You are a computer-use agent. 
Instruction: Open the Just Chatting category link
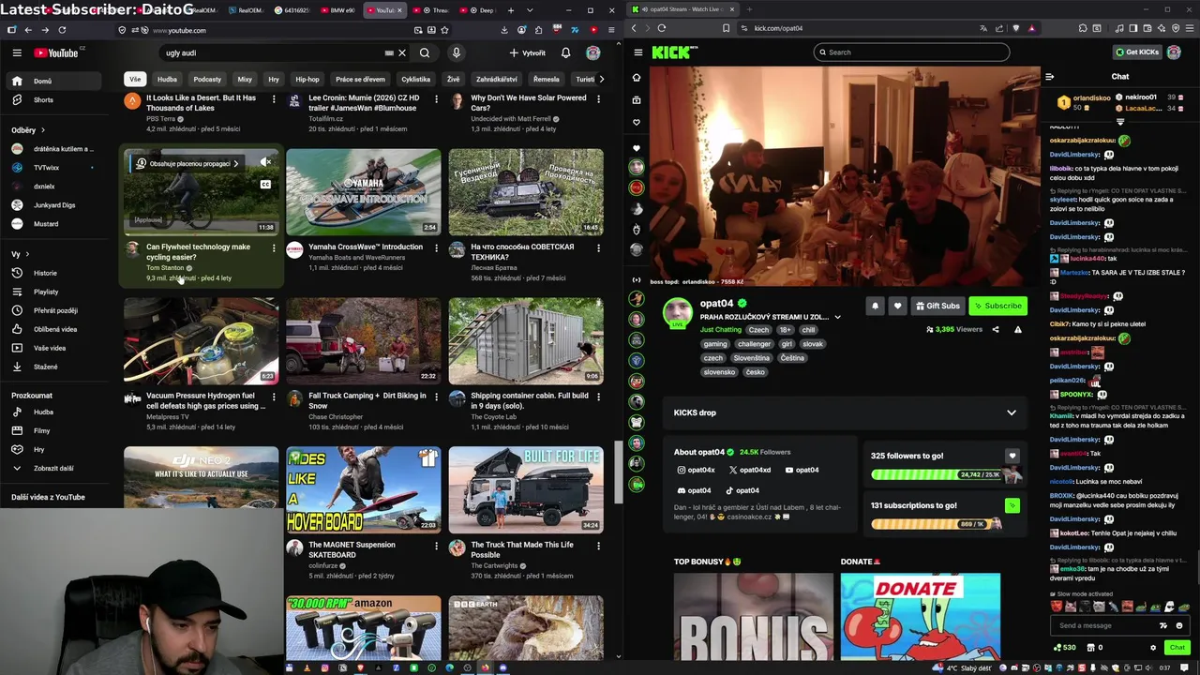point(720,330)
